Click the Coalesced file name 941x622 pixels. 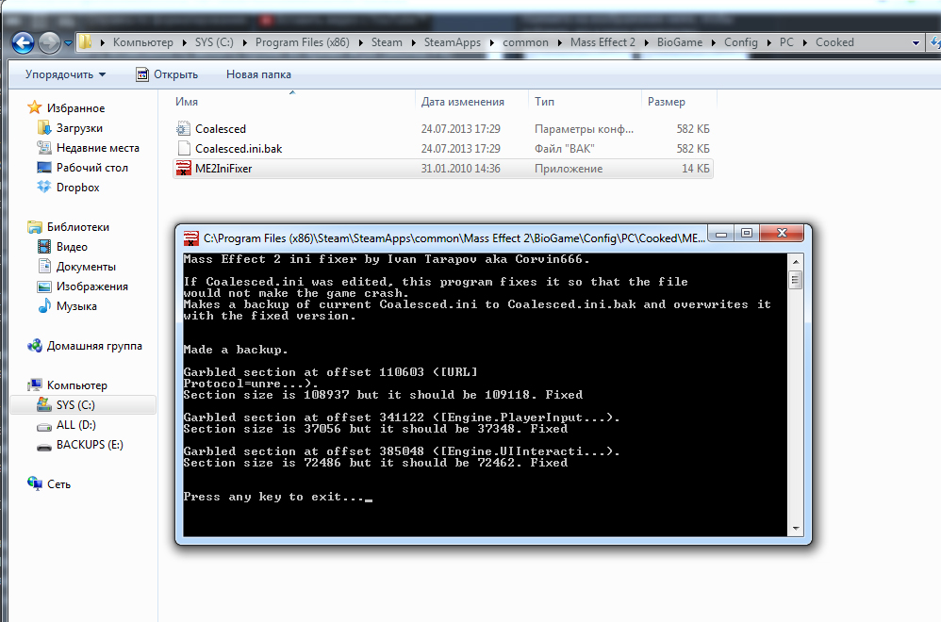(x=221, y=128)
